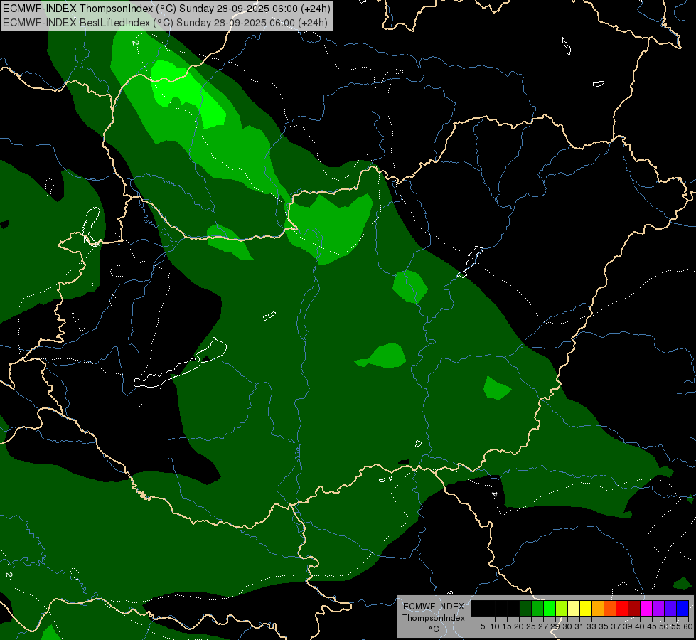The image size is (696, 640).
Task: Click the legend tick value 33
Action: [x=592, y=626]
